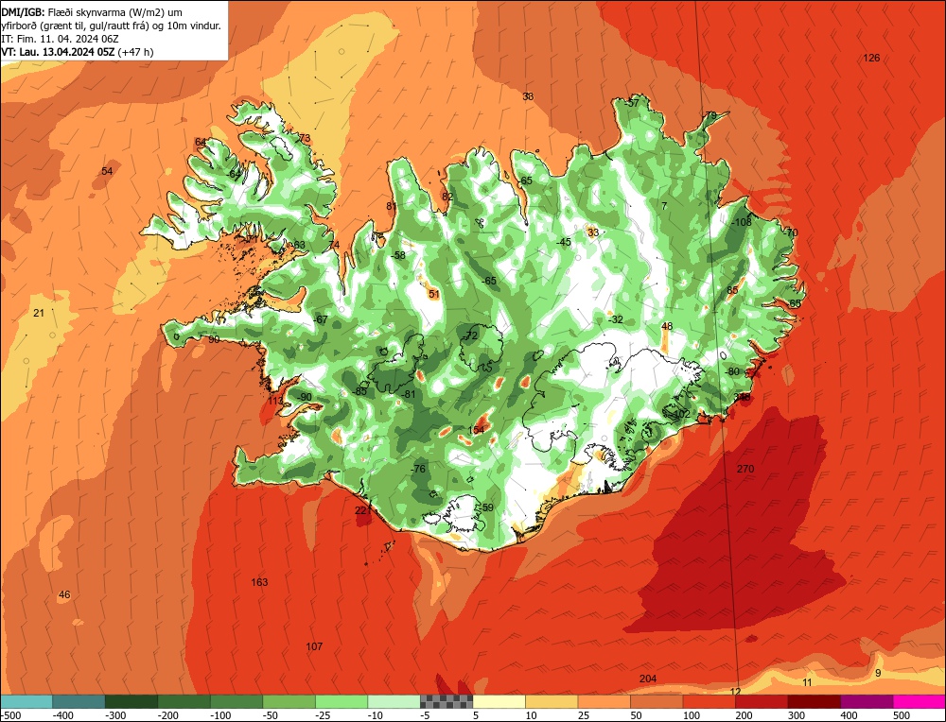946x722 pixels.
Task: Click the value -58 in northwest Iceland
Action: tap(397, 255)
